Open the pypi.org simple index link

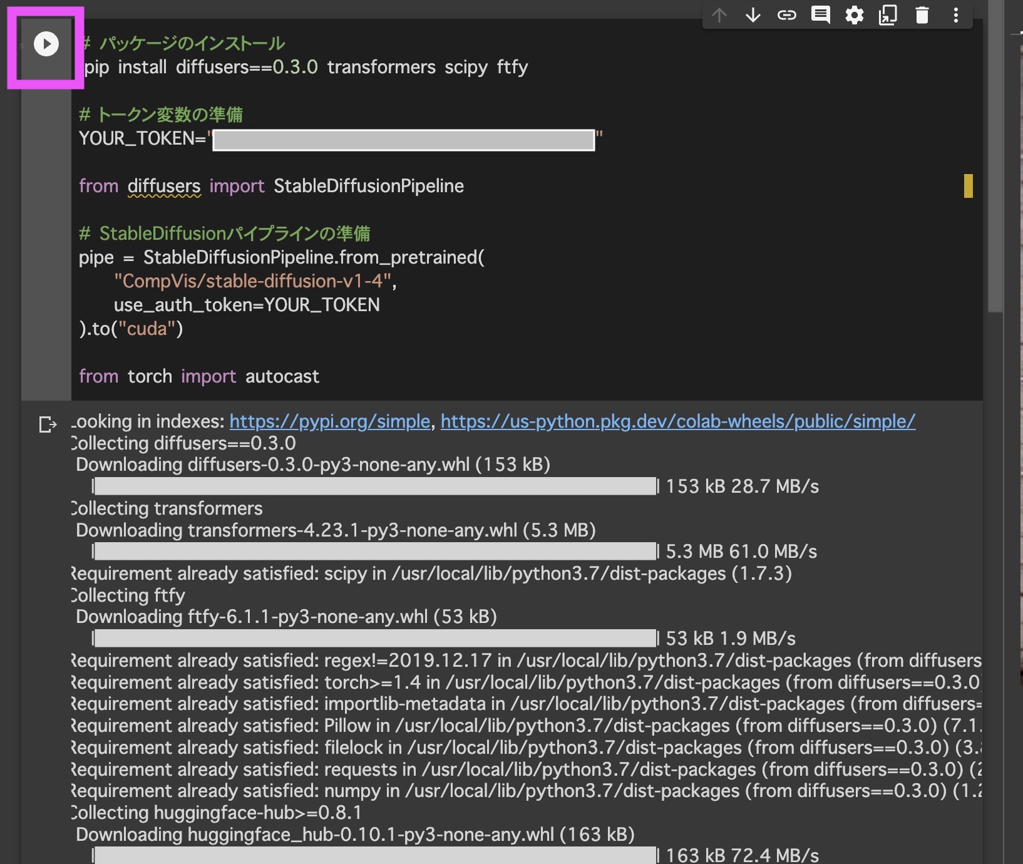pyautogui.click(x=329, y=421)
